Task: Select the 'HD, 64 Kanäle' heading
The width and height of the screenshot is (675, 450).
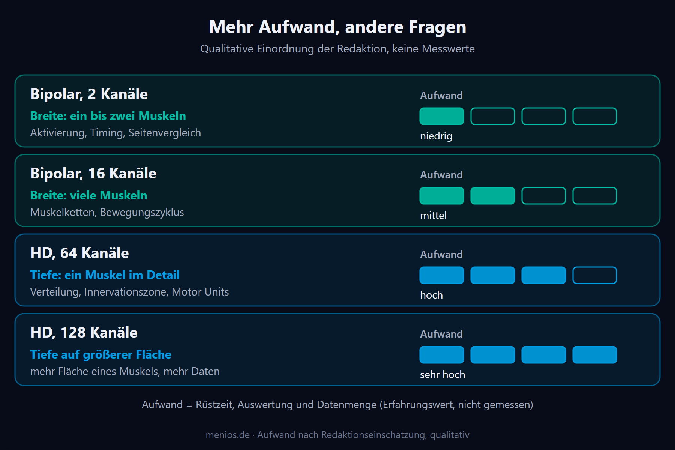Action: click(79, 253)
